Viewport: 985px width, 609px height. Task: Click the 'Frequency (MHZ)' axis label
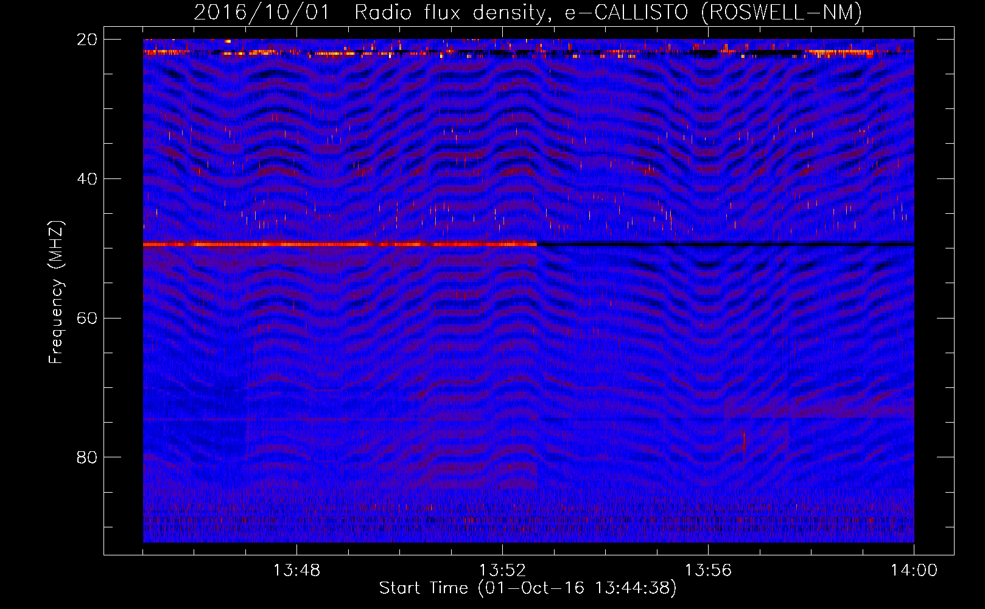(56, 293)
